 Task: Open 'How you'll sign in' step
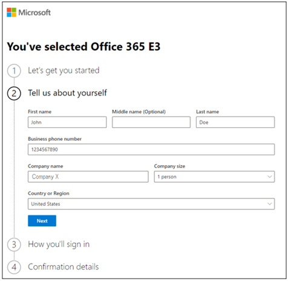[59, 244]
